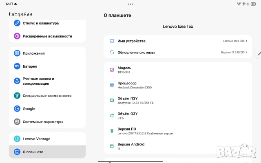Tap the Lenovo Idea Tab device name value
Viewport: 261px width, 163px height.
coord(234,41)
